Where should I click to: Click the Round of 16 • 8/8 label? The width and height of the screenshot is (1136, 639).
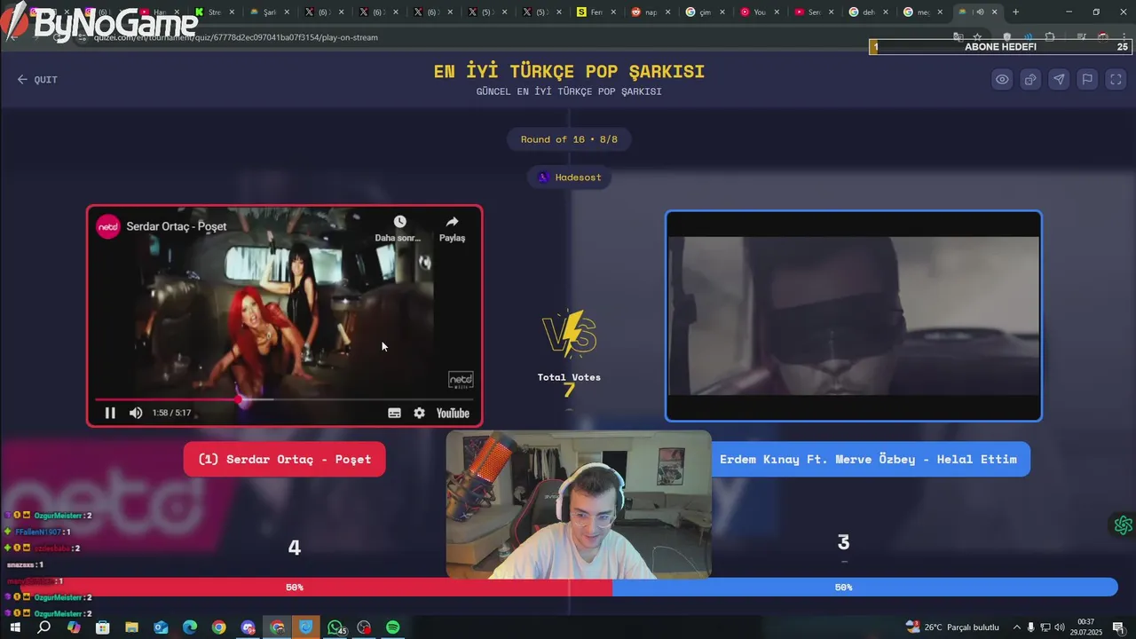coord(569,139)
